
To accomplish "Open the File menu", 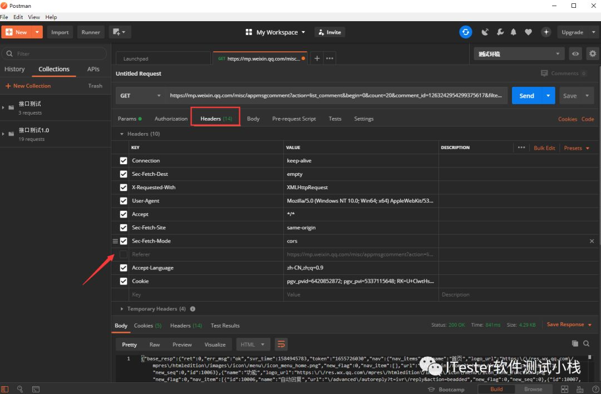I will tap(4, 17).
